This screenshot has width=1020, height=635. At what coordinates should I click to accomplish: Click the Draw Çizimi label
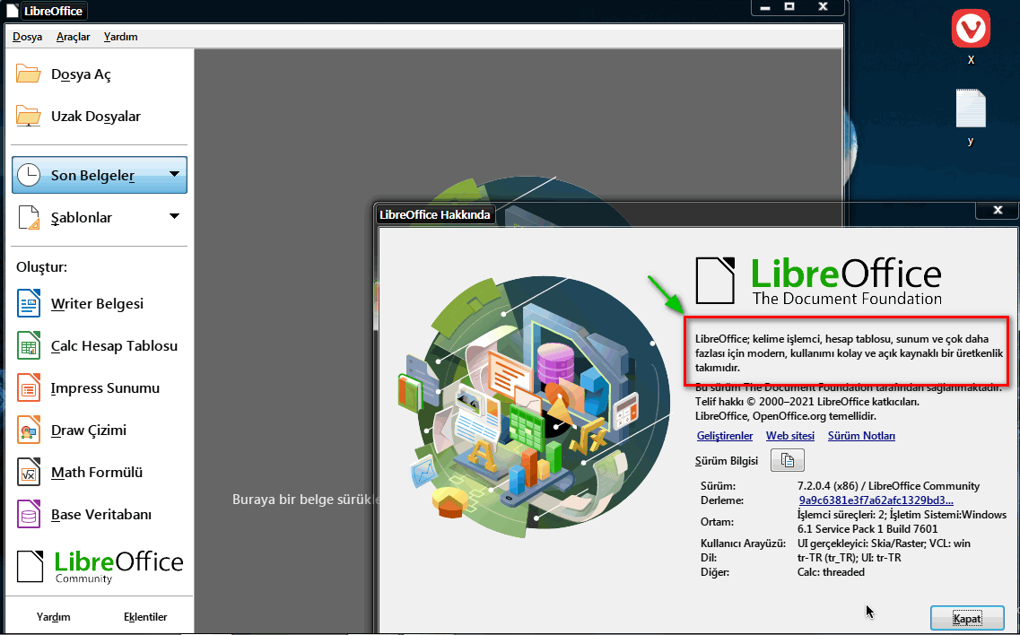(x=89, y=431)
